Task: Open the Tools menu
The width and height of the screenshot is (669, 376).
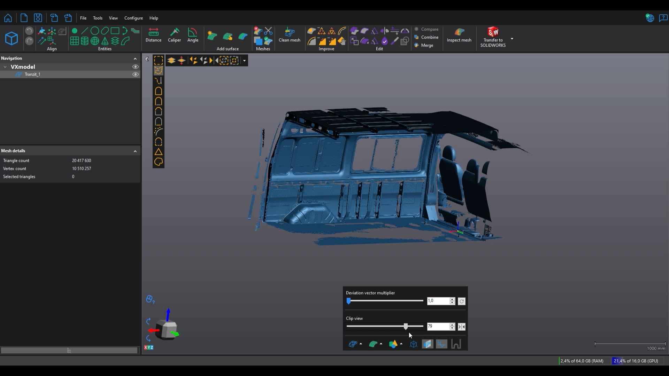Action: pyautogui.click(x=98, y=18)
